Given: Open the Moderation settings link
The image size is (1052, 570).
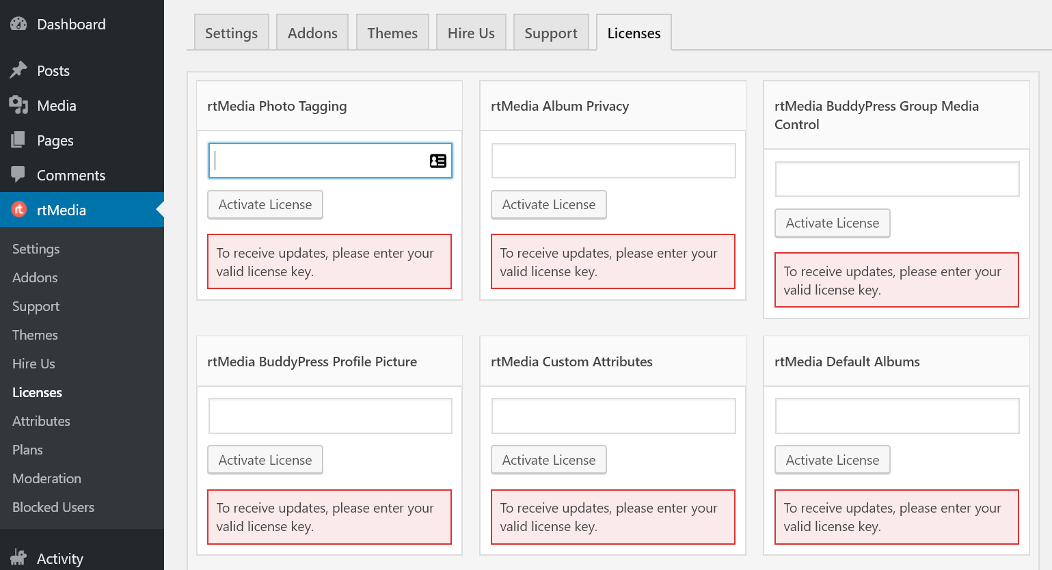Looking at the screenshot, I should point(46,478).
